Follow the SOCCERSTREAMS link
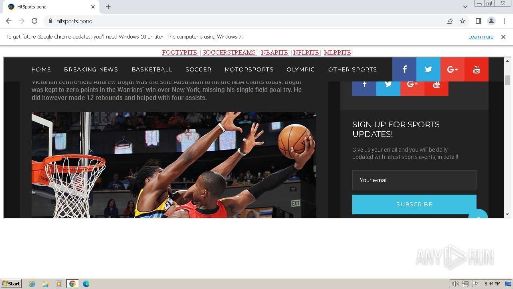The image size is (513, 289). click(x=229, y=53)
